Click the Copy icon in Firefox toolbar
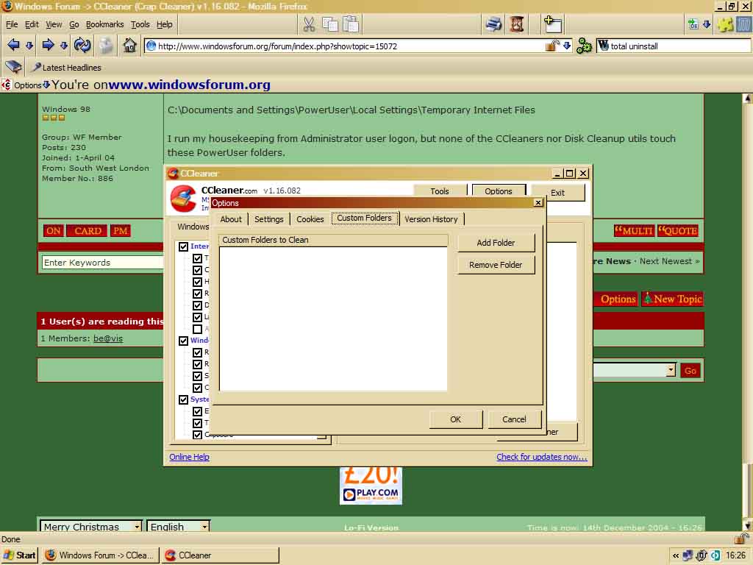 [330, 24]
